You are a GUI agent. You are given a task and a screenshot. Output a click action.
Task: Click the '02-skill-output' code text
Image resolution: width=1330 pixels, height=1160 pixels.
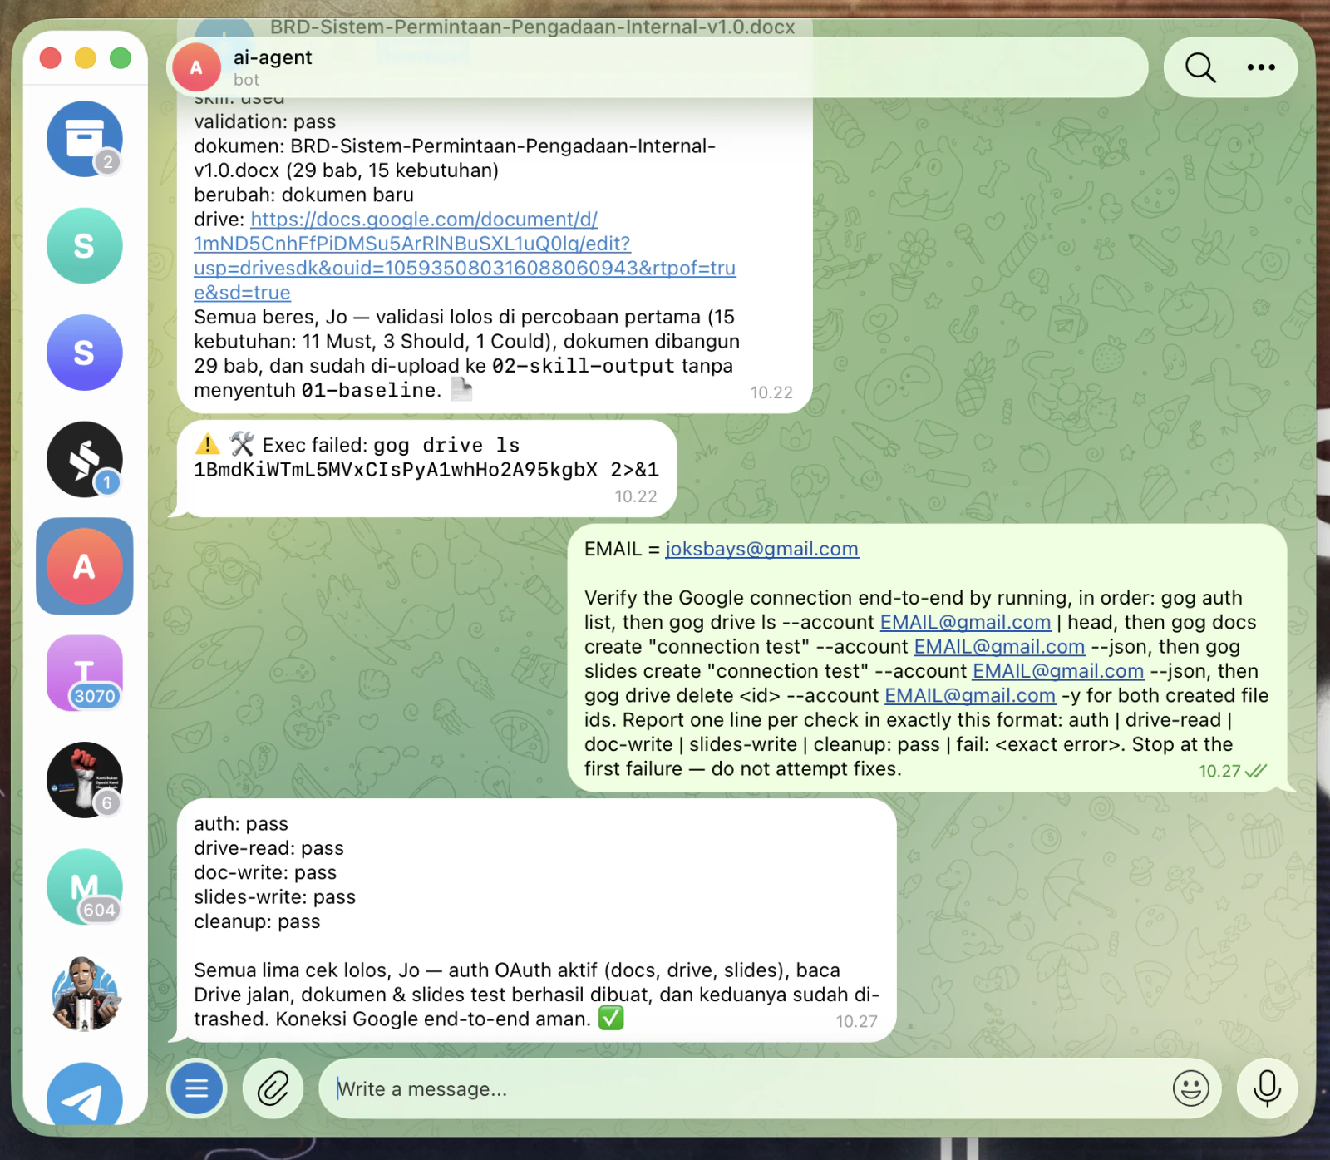583,366
